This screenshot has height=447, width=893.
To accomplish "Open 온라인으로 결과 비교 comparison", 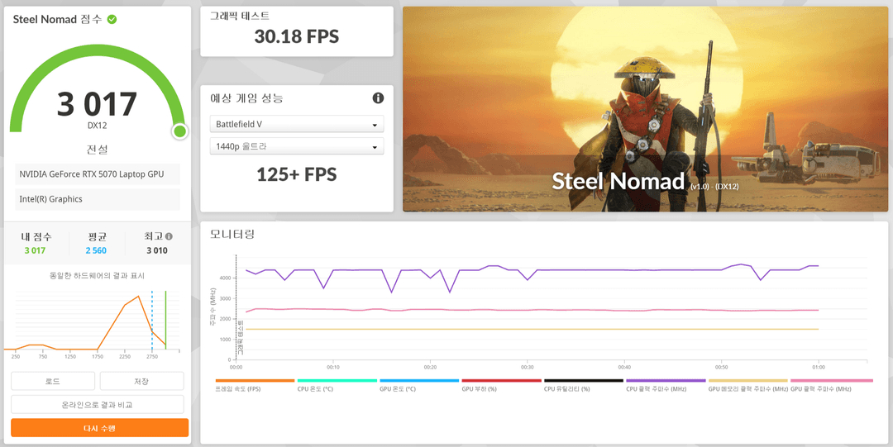I will click(99, 405).
